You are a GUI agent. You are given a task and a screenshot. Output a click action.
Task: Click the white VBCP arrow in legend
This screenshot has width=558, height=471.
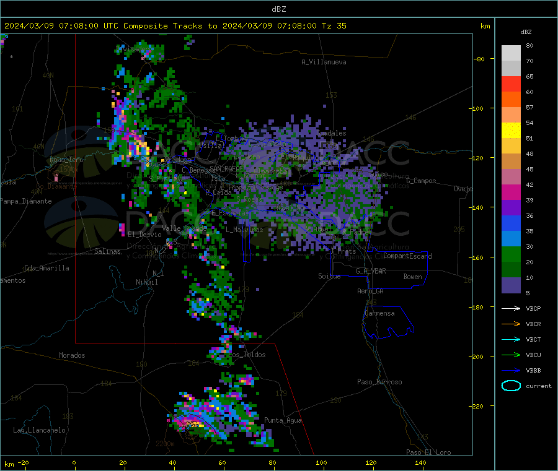pos(511,308)
